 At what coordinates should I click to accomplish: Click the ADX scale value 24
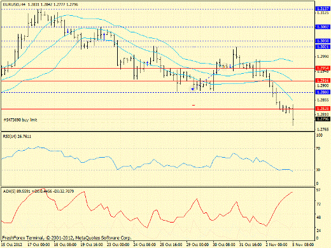pyautogui.click(x=318, y=230)
